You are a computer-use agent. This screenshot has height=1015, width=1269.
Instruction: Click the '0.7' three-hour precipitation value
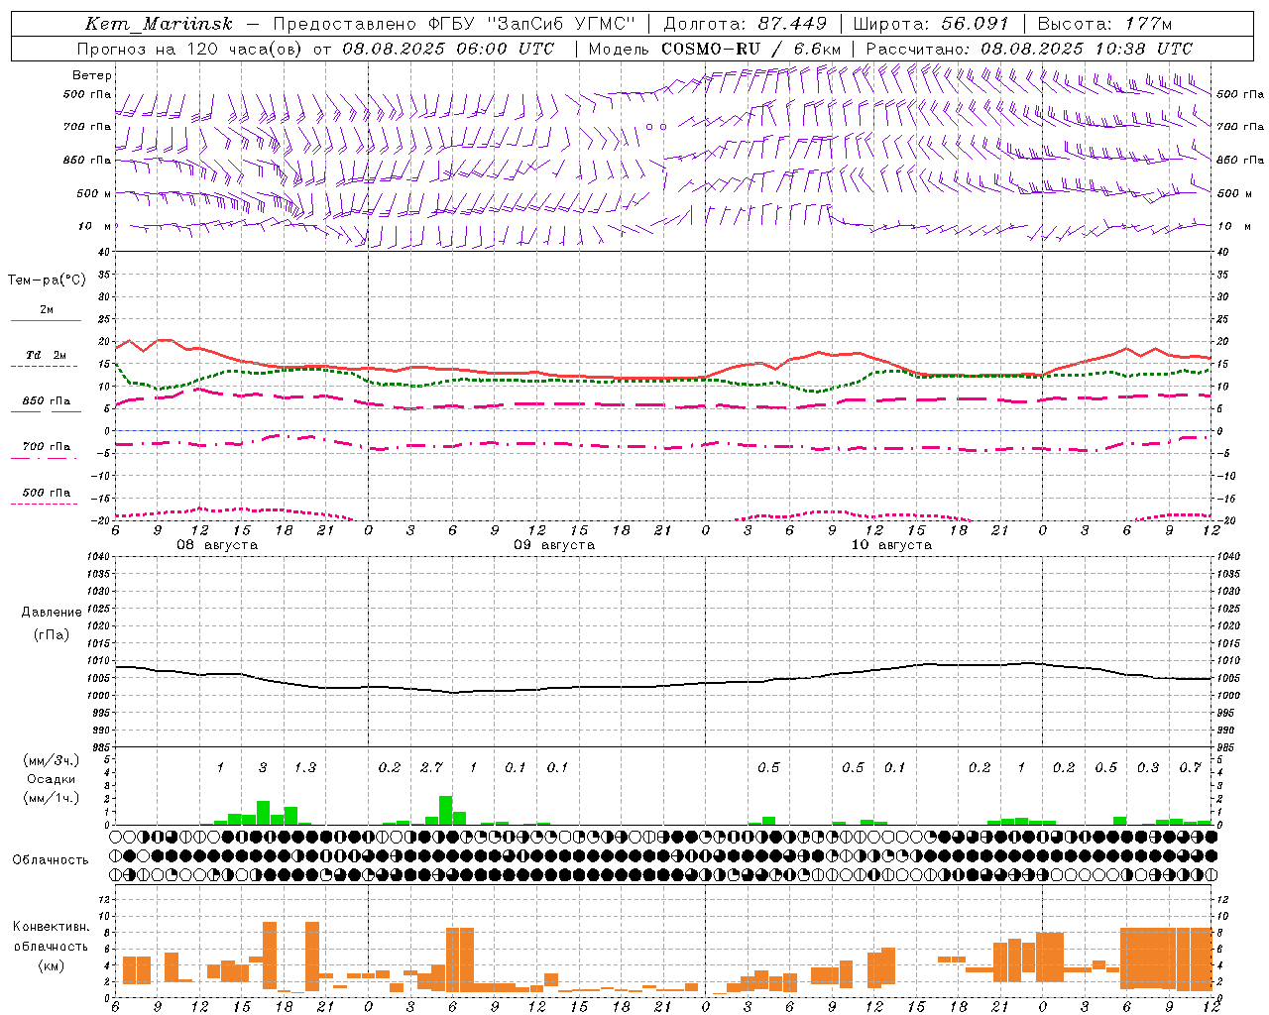[1191, 767]
